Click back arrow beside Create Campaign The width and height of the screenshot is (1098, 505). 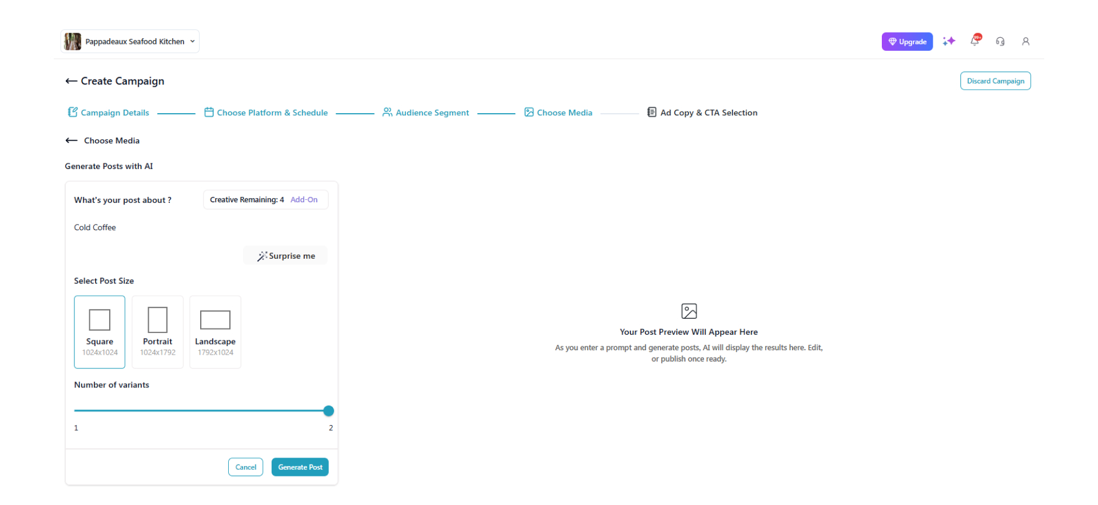[71, 81]
